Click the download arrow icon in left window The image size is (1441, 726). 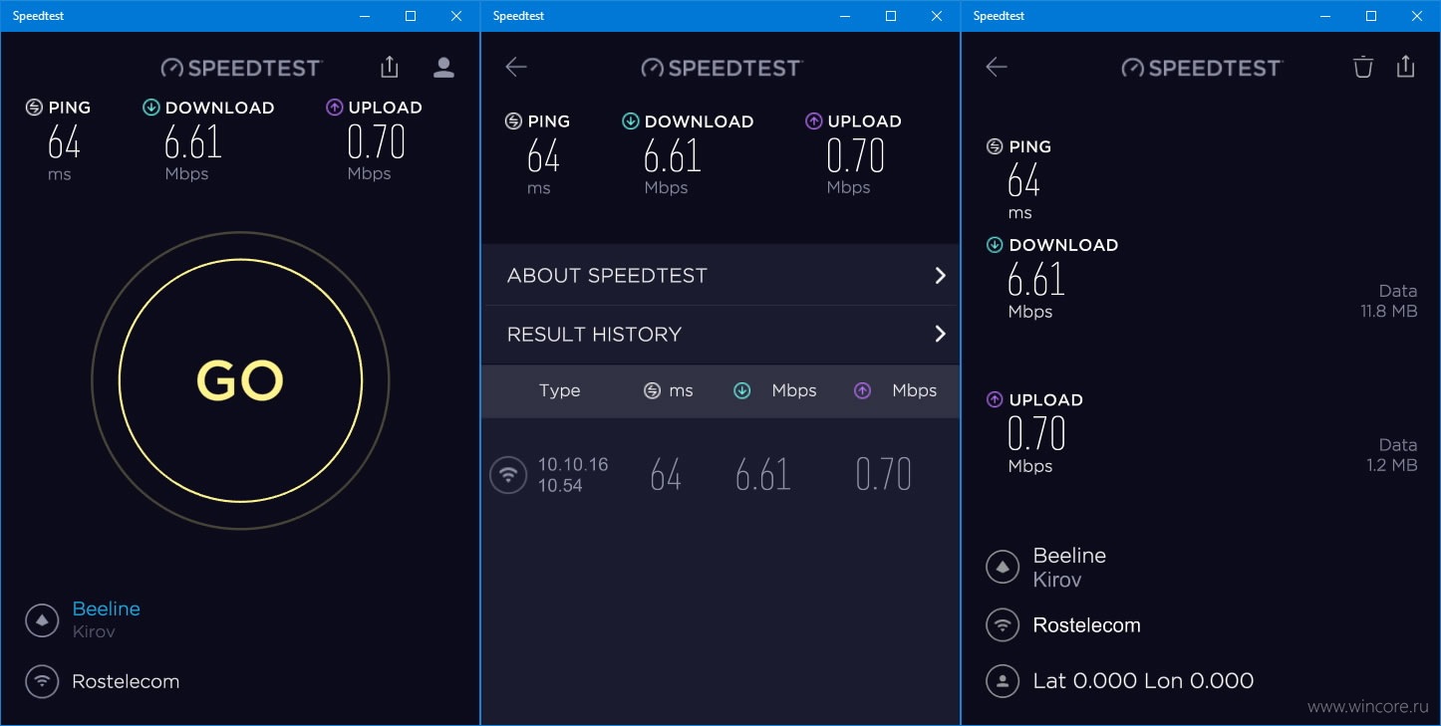click(151, 108)
